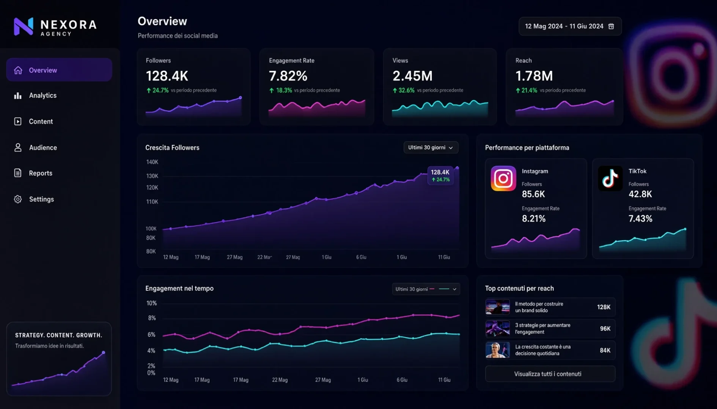The image size is (717, 409).
Task: Click the Settings gear icon
Action: click(x=18, y=199)
